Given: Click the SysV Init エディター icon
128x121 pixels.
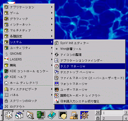Looking at the screenshot, I should coord(57,43).
